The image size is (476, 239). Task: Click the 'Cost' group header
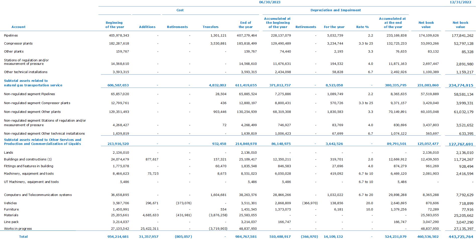[180, 10]
